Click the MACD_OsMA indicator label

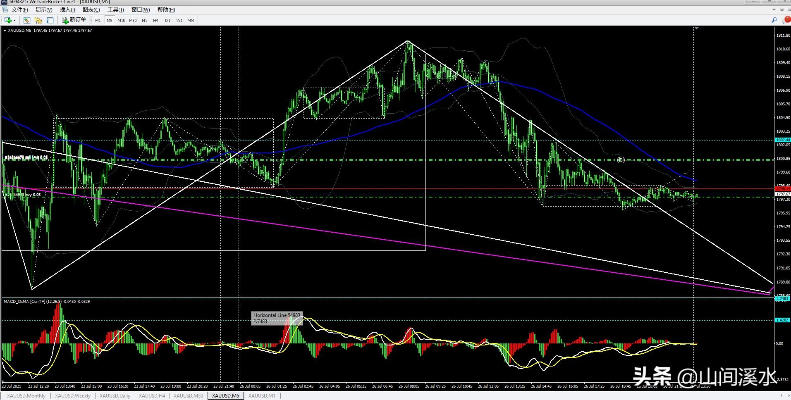[x=47, y=301]
